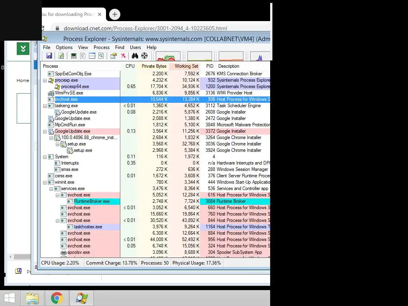Click the Process Explorer taskbar icon
This screenshot has height=306, width=408.
pyautogui.click(x=81, y=298)
